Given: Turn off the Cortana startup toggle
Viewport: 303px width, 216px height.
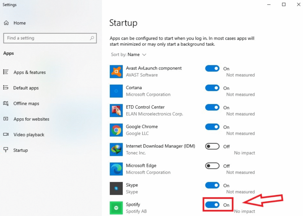Looking at the screenshot, I should pos(212,88).
